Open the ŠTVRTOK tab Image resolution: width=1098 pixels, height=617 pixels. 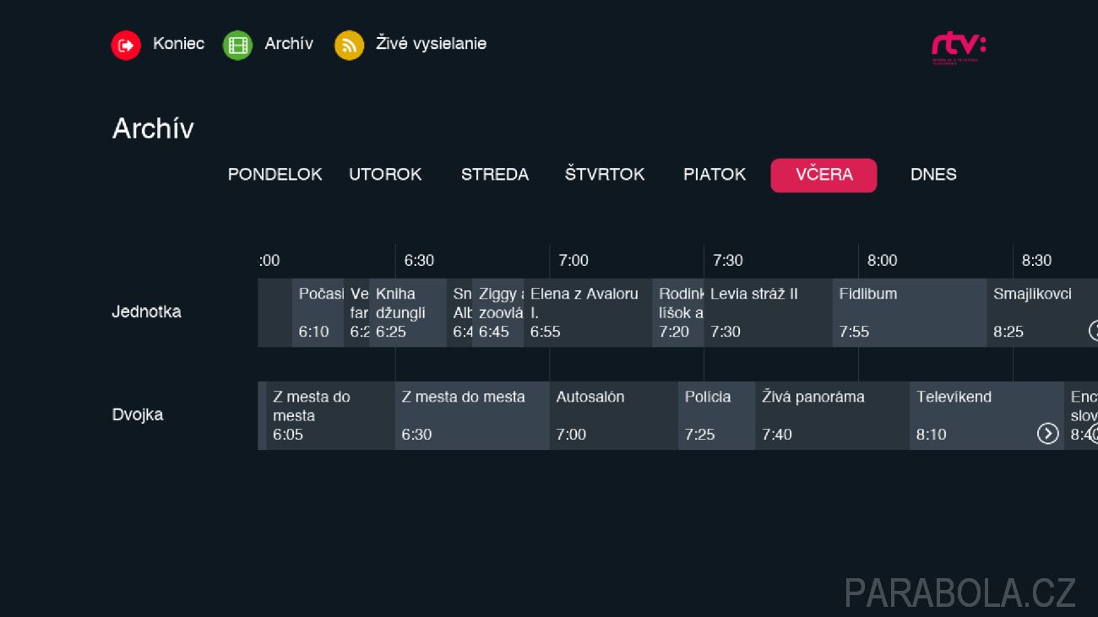(x=605, y=175)
